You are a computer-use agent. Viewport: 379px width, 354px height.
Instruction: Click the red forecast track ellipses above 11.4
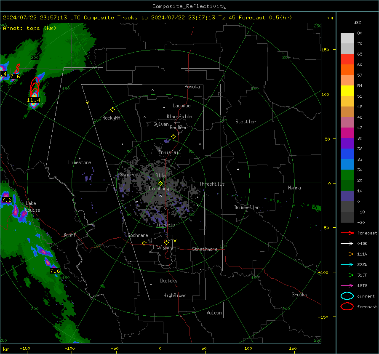(35, 87)
